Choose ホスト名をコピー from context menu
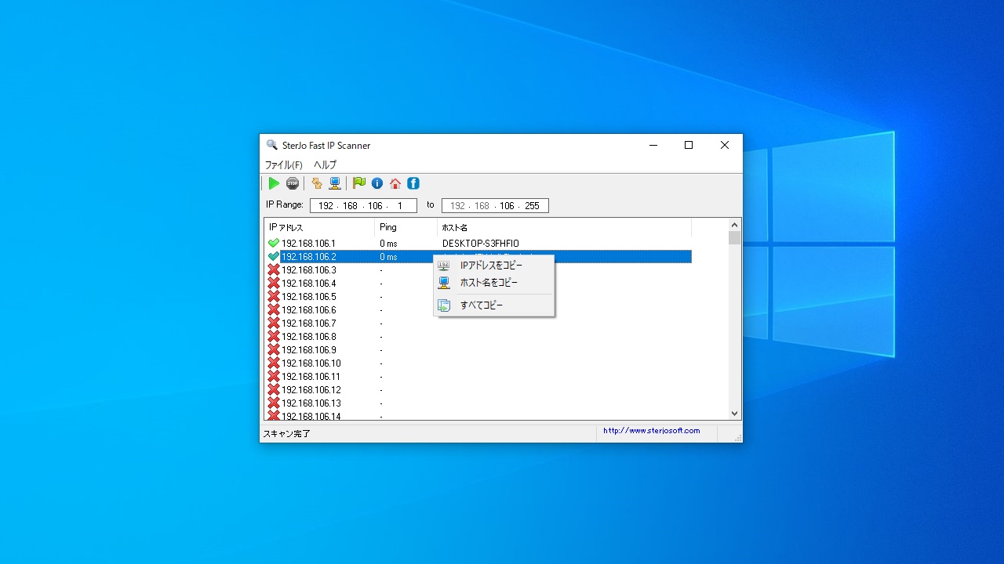Image resolution: width=1004 pixels, height=564 pixels. tap(494, 283)
